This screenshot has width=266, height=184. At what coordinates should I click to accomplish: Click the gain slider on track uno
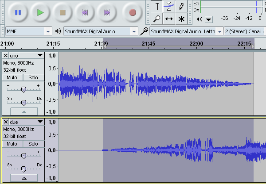(23, 89)
